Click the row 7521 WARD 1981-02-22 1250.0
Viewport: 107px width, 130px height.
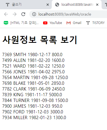pyautogui.click(x=33, y=66)
